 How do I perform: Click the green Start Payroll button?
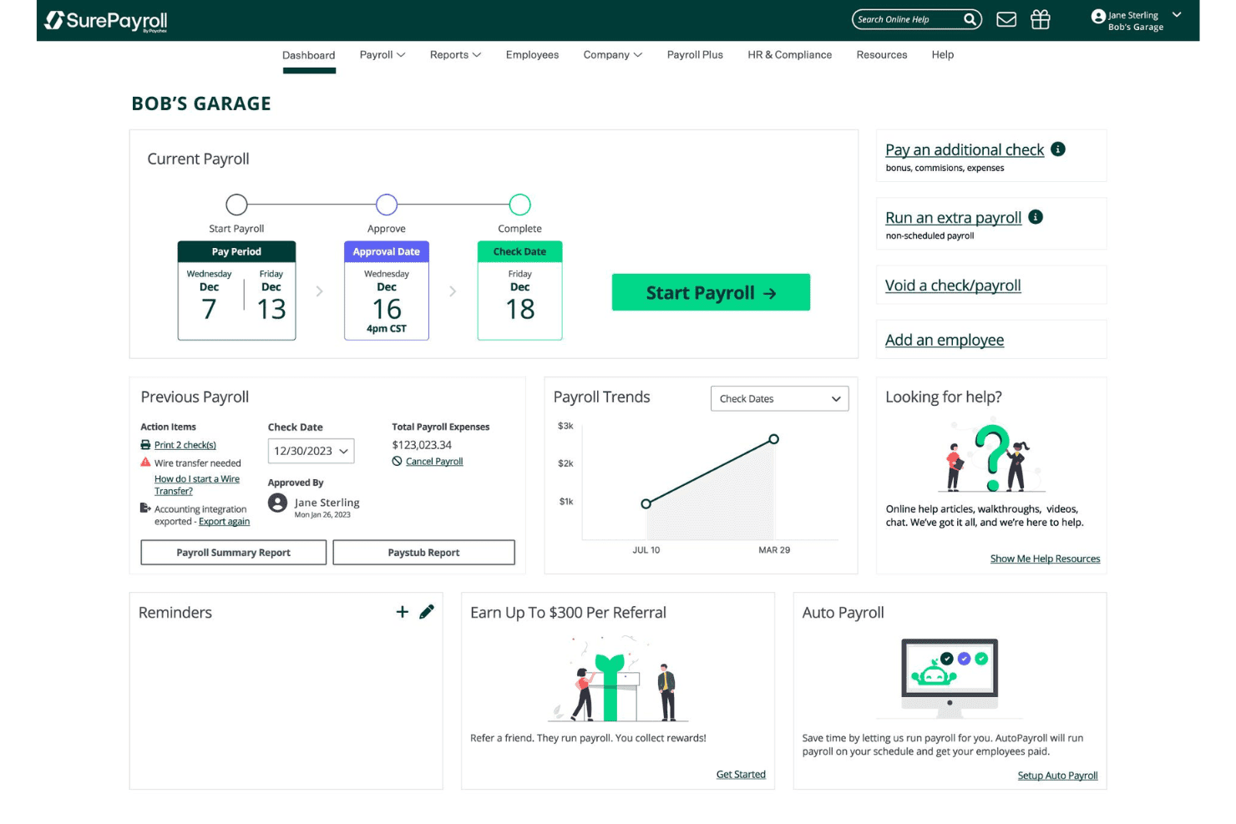pyautogui.click(x=711, y=292)
